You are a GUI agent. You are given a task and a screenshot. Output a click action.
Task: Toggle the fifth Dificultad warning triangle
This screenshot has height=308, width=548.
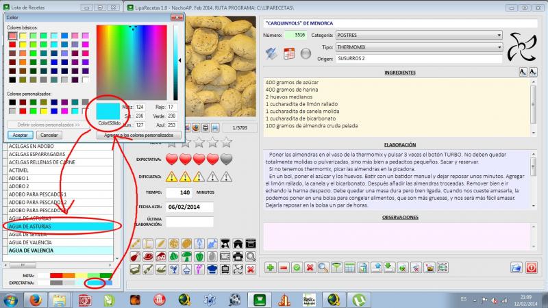(227, 177)
